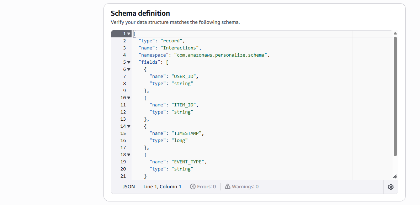Click the editor resize handle in bottom corner
Image resolution: width=420 pixels, height=205 pixels.
[394, 177]
